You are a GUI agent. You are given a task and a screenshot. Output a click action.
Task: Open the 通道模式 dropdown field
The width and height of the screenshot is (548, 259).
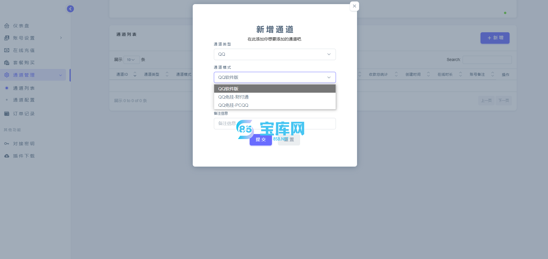pyautogui.click(x=275, y=77)
